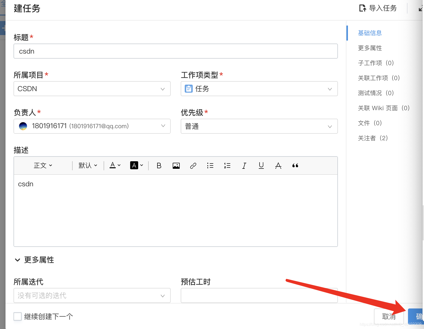
Task: Open the 所属迭代 iteration dropdown
Action: tap(92, 295)
